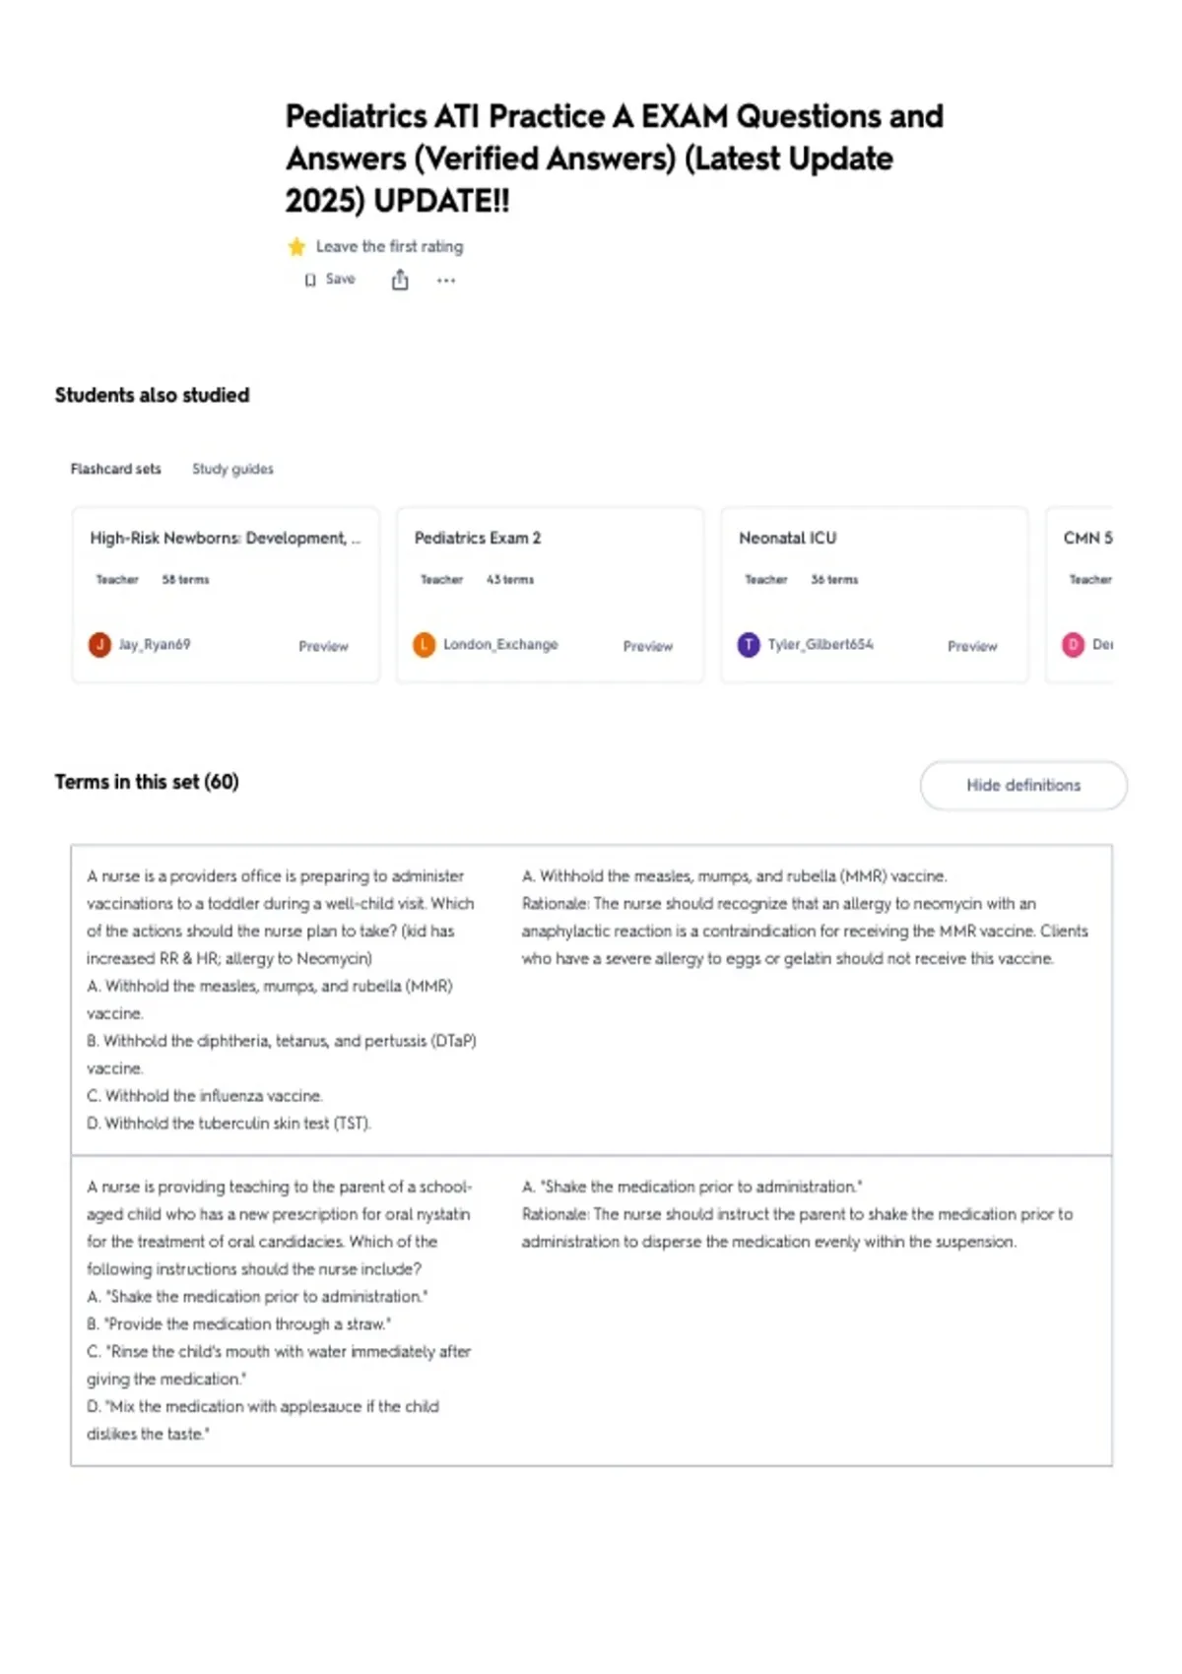The image size is (1182, 1674).
Task: Switch to the Study guides tab
Action: click(x=232, y=469)
